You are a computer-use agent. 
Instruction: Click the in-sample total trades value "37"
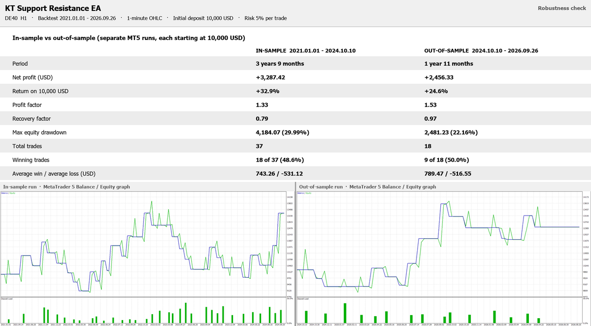(260, 146)
